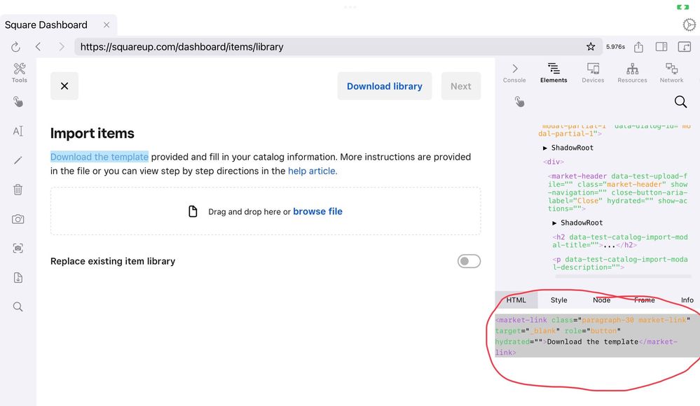Switch to the Style tab
700x406 pixels.
pyautogui.click(x=558, y=300)
